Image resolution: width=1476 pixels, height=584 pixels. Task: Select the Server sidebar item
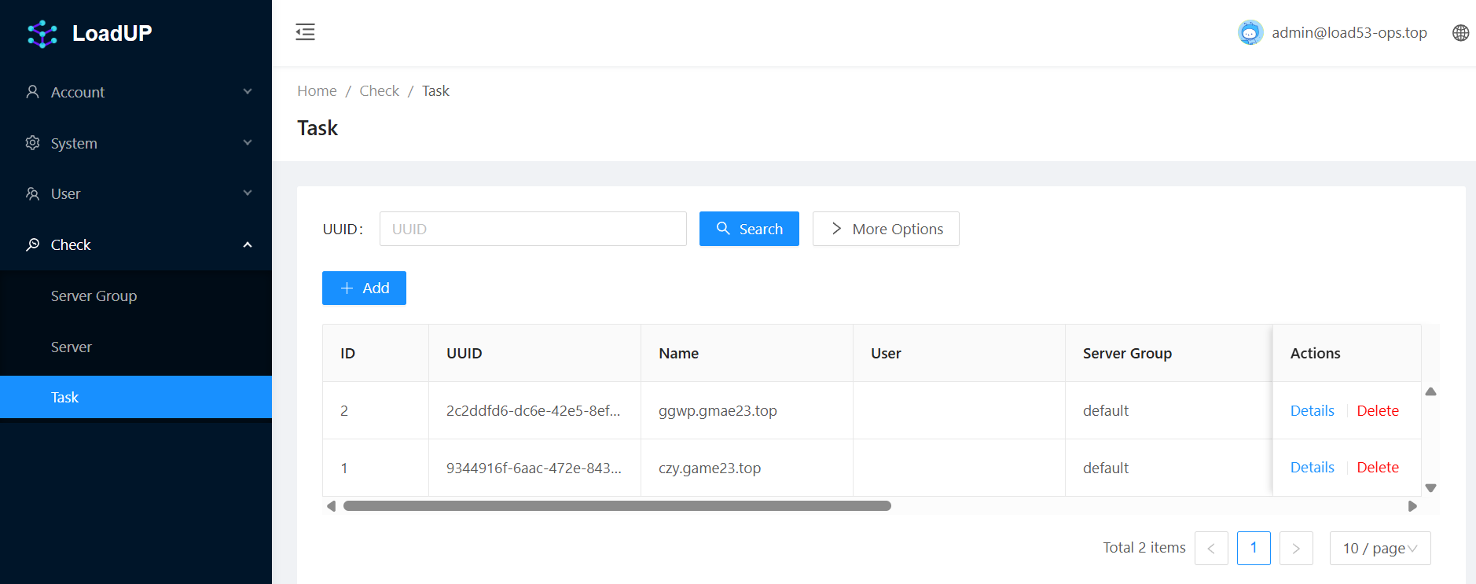click(72, 347)
